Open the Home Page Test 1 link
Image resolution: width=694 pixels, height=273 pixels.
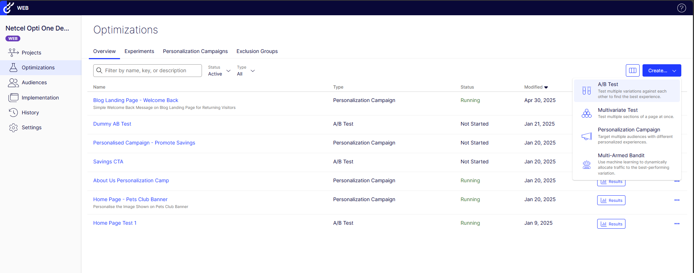(115, 223)
